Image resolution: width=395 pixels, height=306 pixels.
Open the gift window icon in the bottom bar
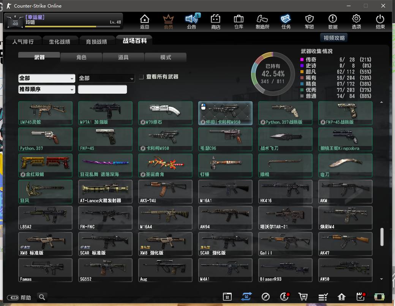pyautogui.click(x=227, y=297)
